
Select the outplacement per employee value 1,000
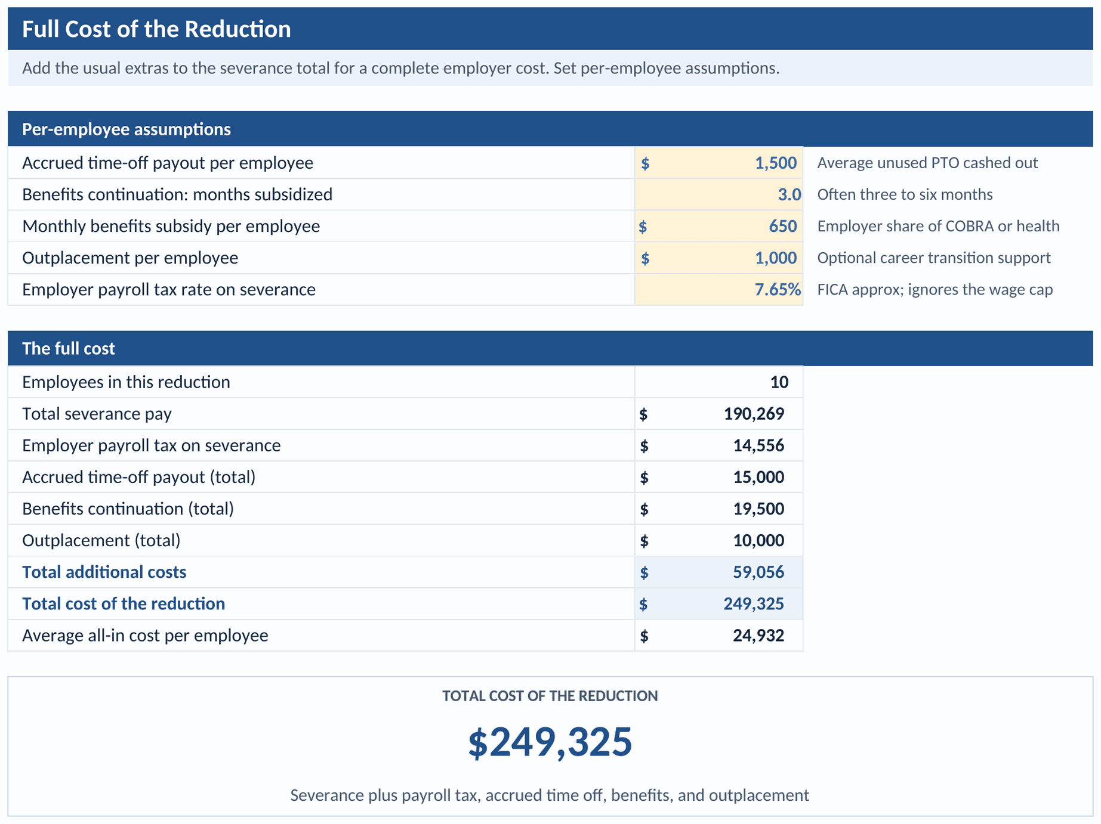pos(718,258)
